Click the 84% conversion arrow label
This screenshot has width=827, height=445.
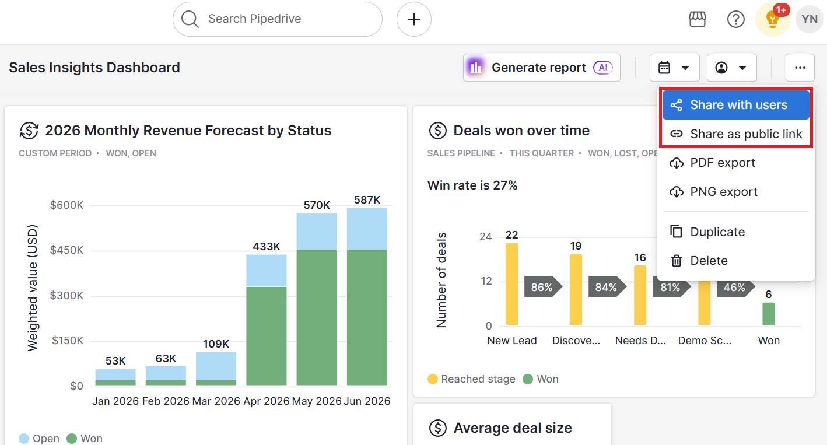(x=607, y=288)
